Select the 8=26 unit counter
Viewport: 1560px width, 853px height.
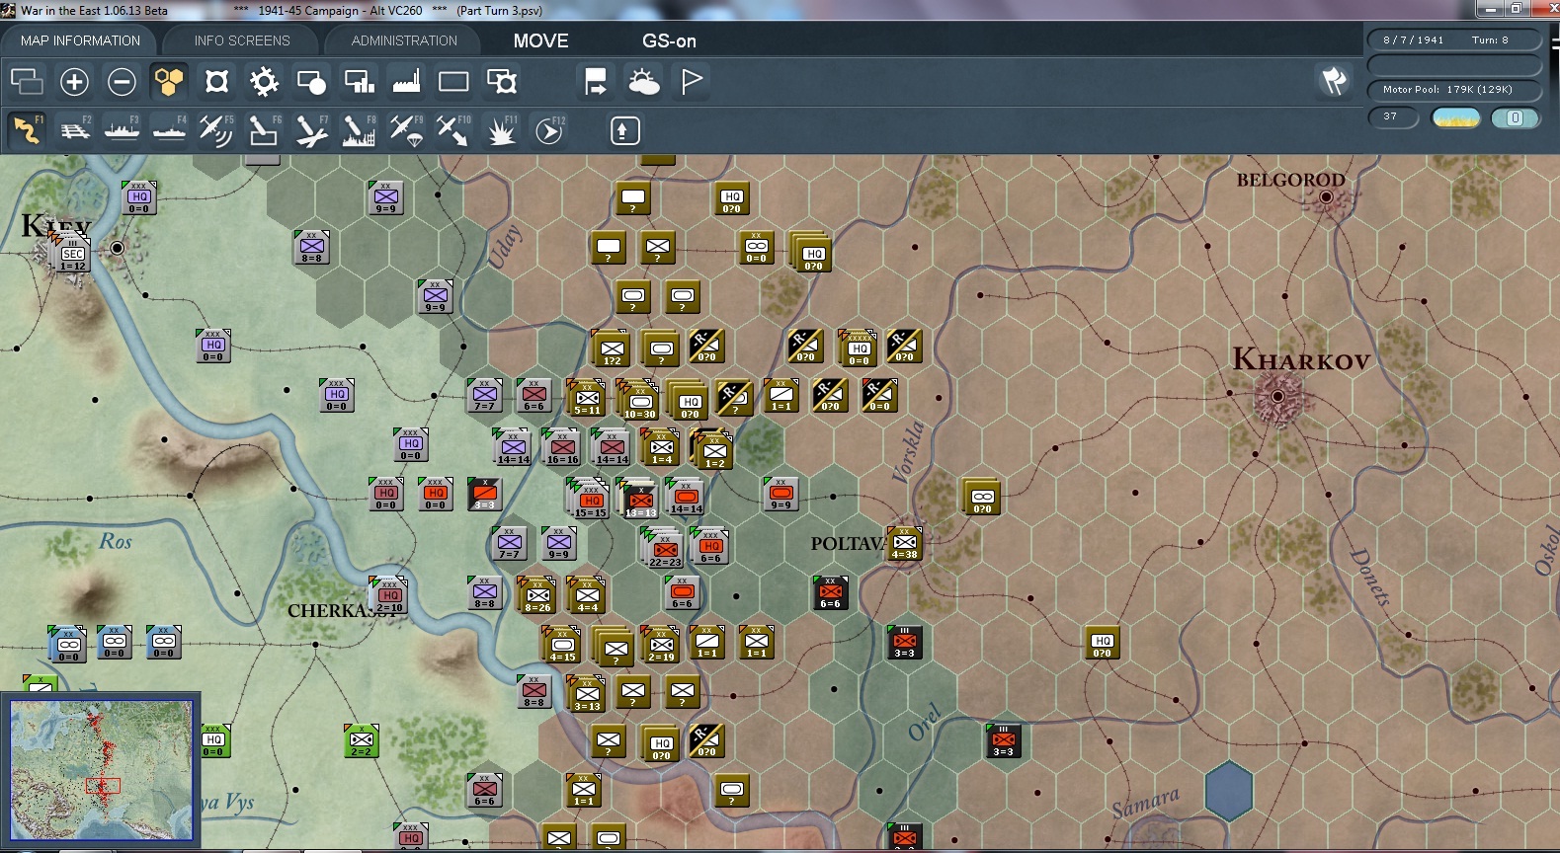537,595
